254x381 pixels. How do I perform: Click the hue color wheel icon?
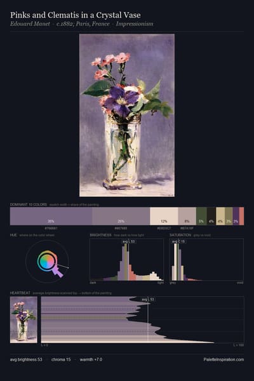48,262
